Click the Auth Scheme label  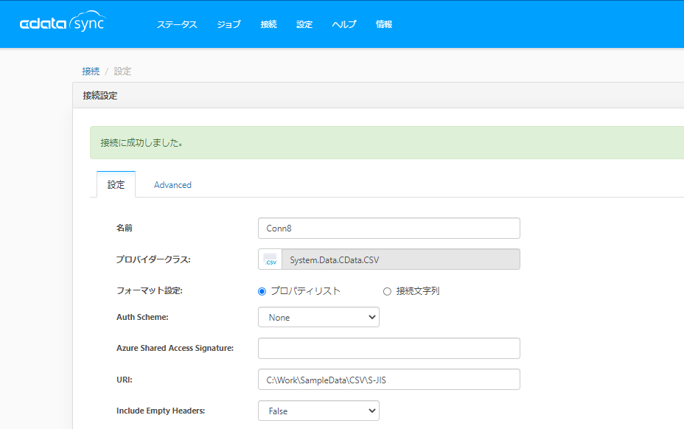pos(142,317)
